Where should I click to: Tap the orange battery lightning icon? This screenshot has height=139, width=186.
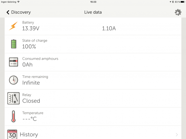(x=13, y=26)
